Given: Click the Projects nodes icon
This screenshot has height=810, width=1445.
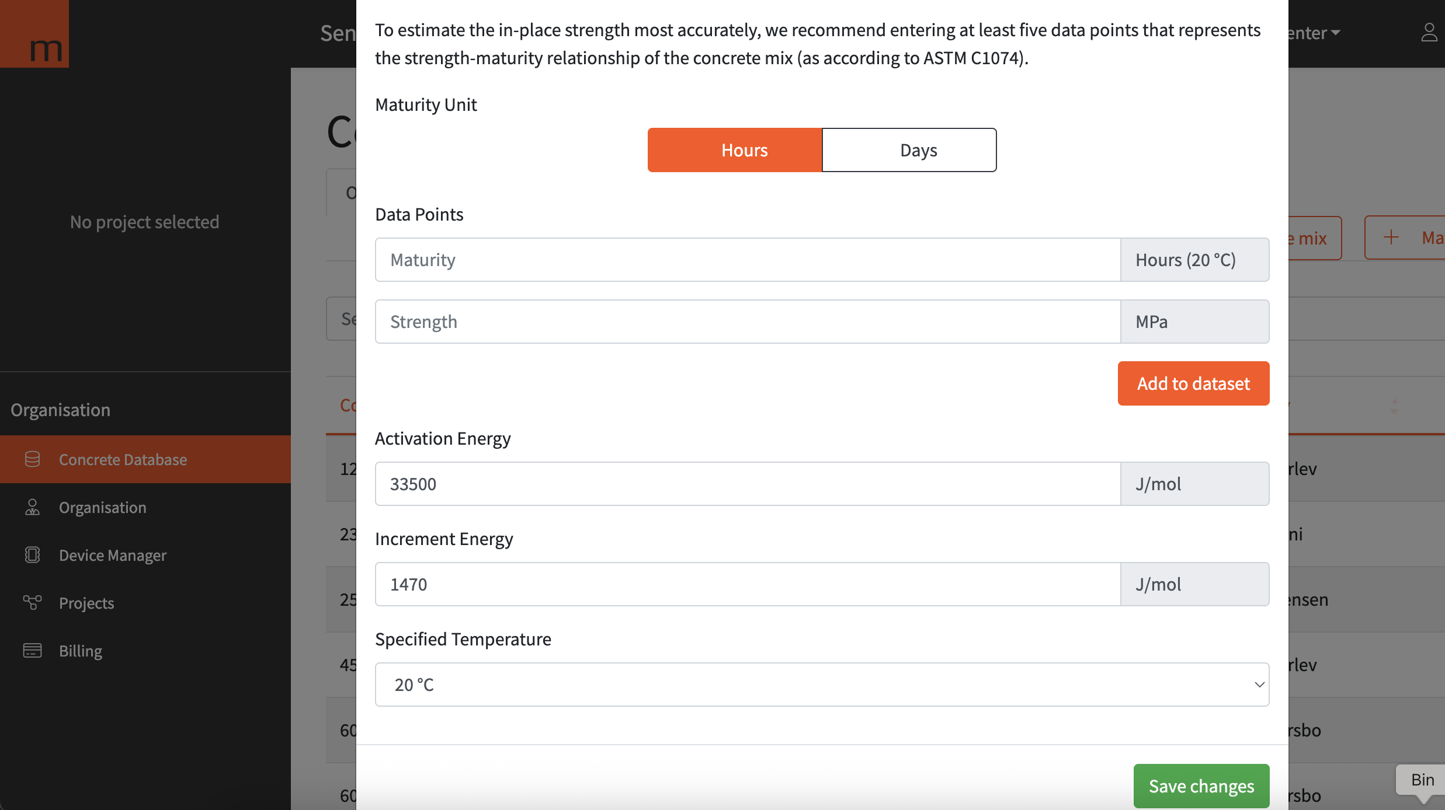Looking at the screenshot, I should click(33, 603).
